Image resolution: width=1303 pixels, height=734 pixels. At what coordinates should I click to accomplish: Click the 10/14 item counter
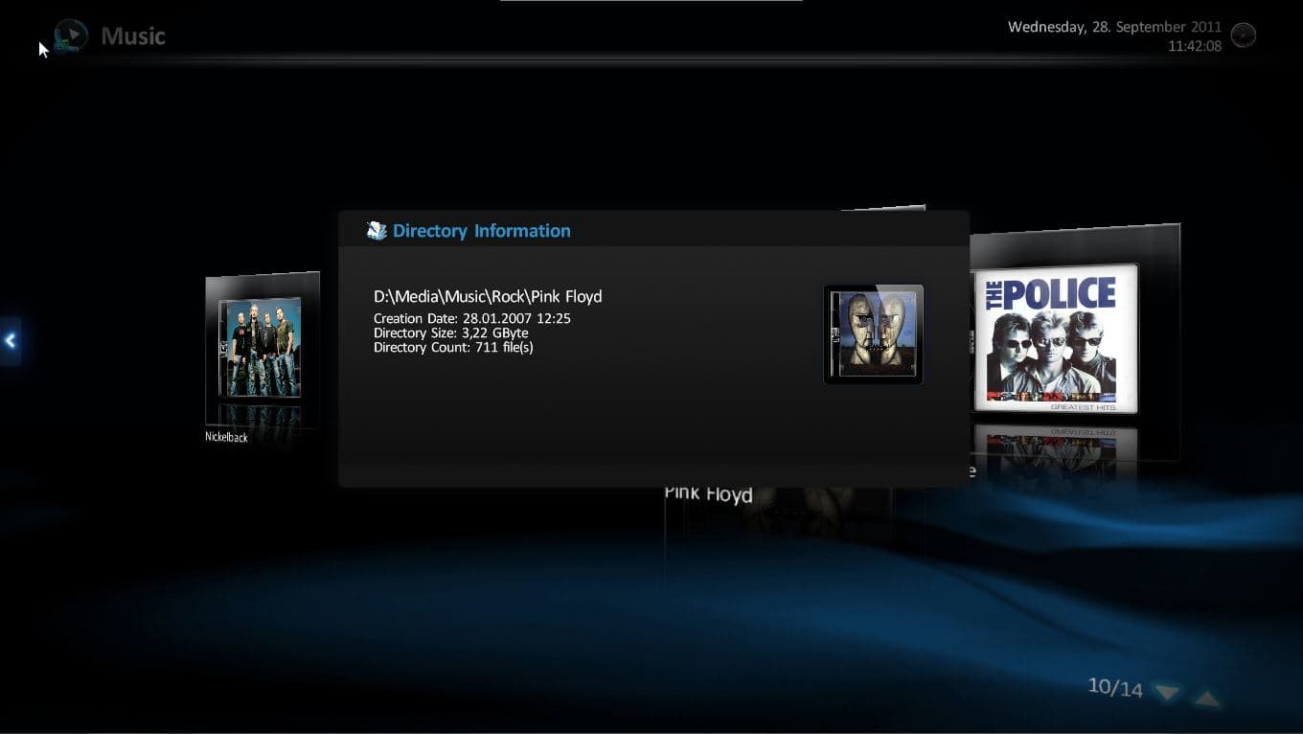point(1115,687)
